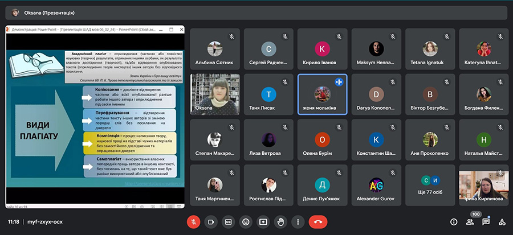Image resolution: width=513 pixels, height=235 pixels.
Task: Select Аня Прокопенко participant tile
Action: click(x=430, y=140)
